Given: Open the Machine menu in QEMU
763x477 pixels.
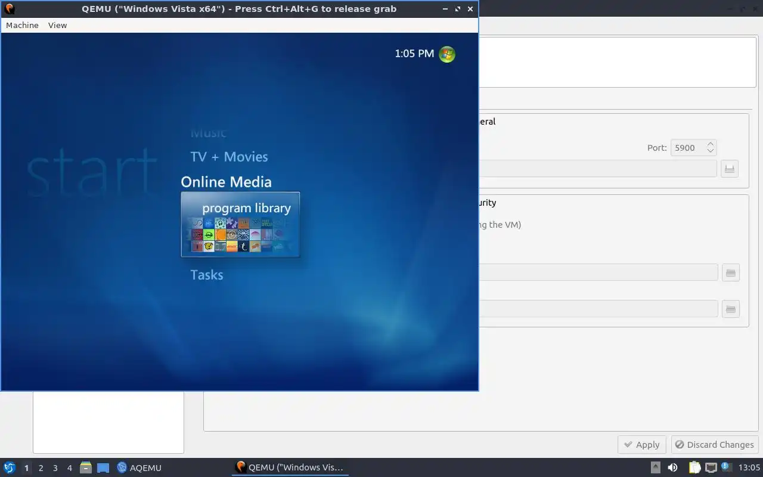Looking at the screenshot, I should 22,25.
